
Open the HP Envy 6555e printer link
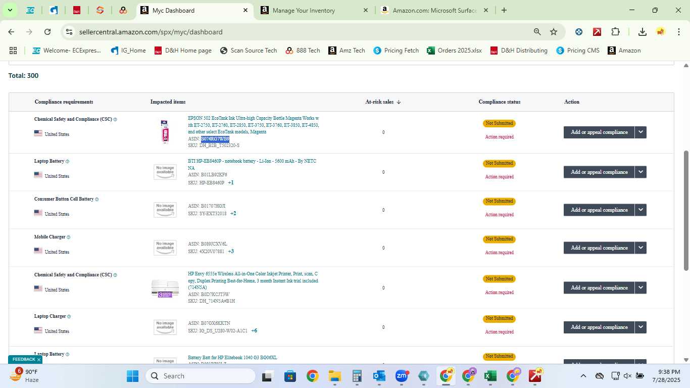[x=253, y=280]
